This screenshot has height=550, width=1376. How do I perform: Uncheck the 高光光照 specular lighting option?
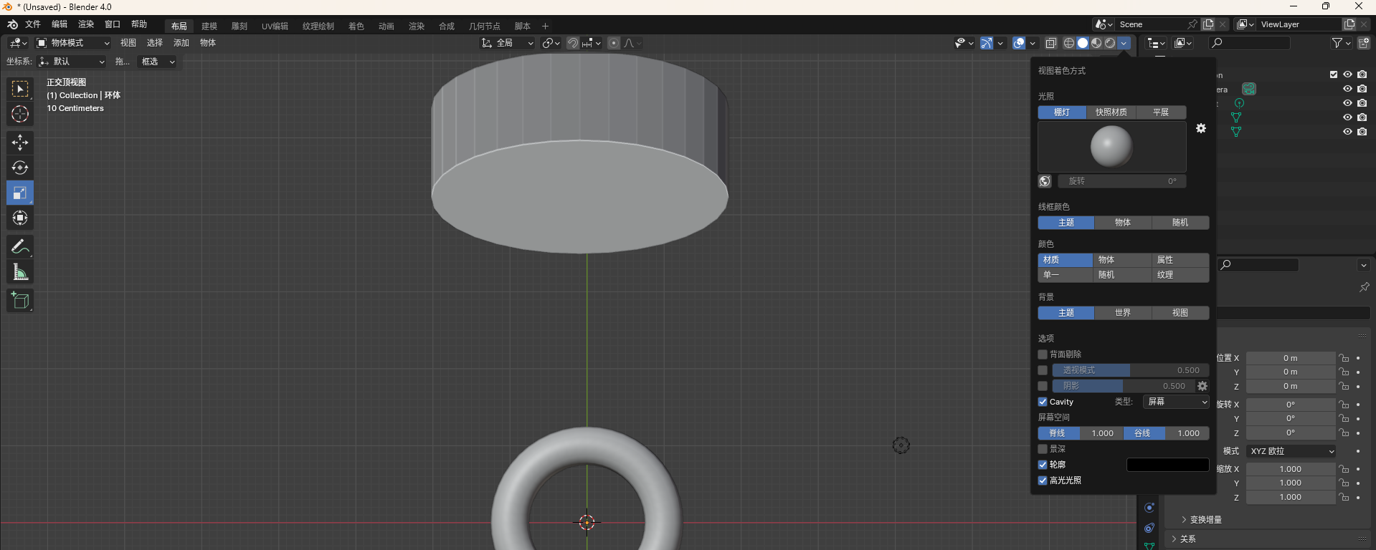[x=1043, y=481]
